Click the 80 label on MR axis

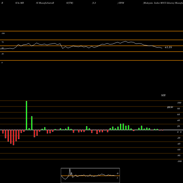(x=179, y=109)
